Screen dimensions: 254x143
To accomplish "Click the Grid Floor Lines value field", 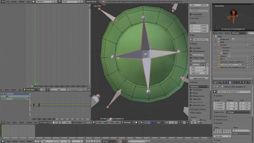I will pyautogui.click(x=199, y=68).
